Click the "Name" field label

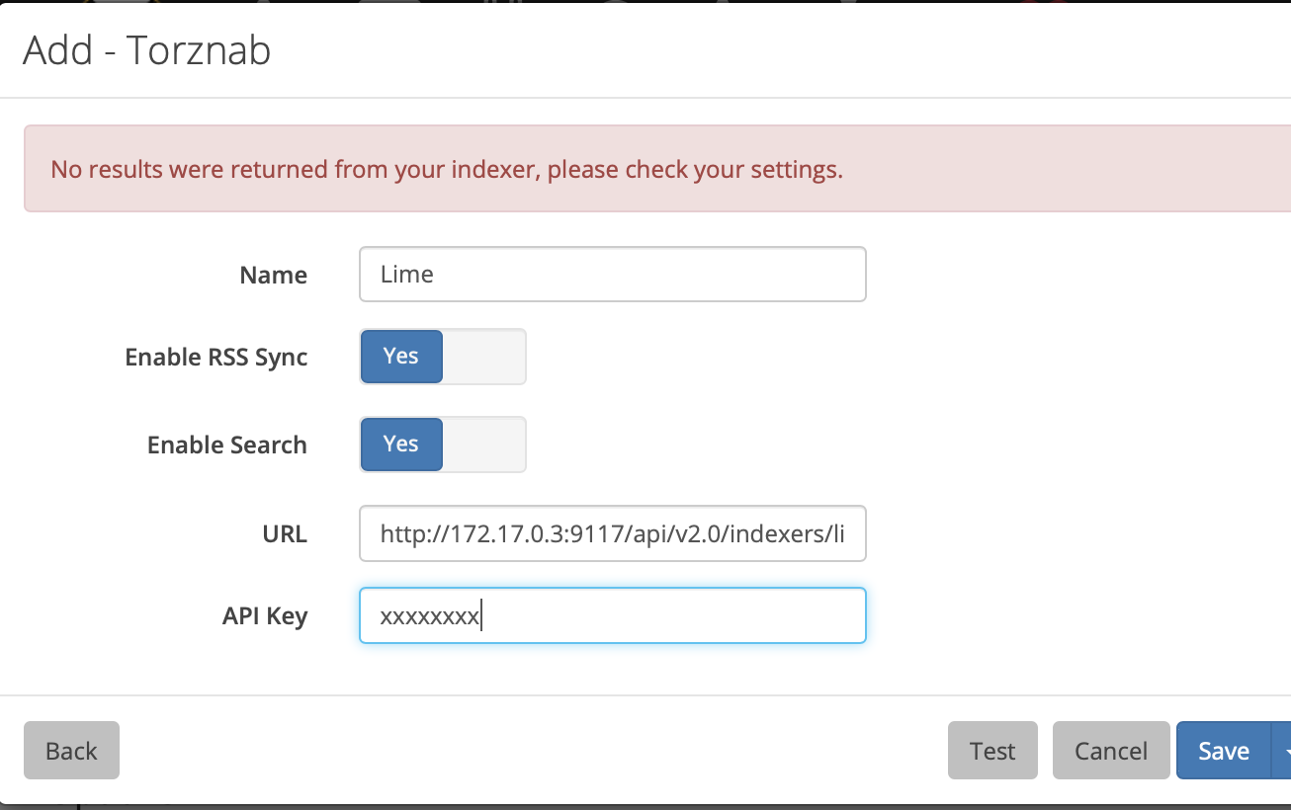273,276
